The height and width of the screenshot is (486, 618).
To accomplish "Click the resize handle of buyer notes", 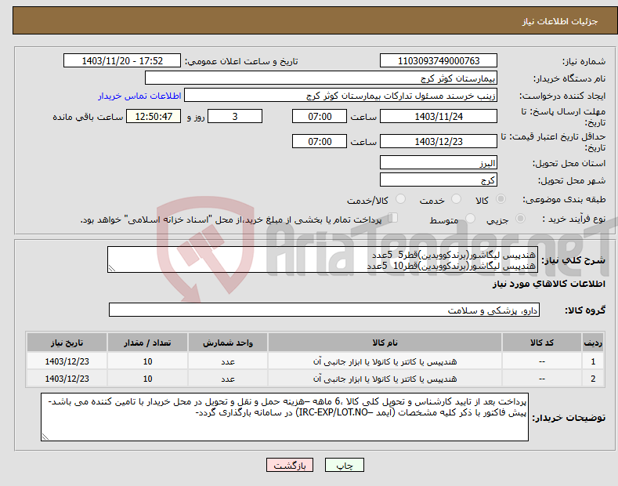I will tap(45, 437).
